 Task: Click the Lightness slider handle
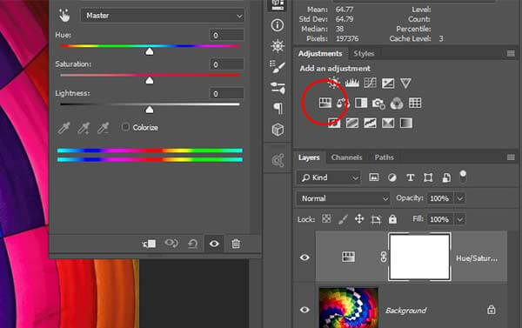tap(150, 110)
